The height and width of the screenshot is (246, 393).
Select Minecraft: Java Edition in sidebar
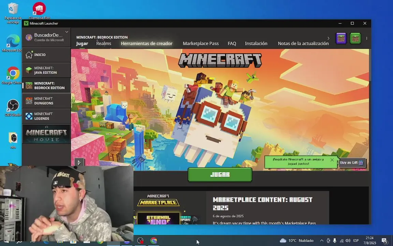click(x=46, y=70)
